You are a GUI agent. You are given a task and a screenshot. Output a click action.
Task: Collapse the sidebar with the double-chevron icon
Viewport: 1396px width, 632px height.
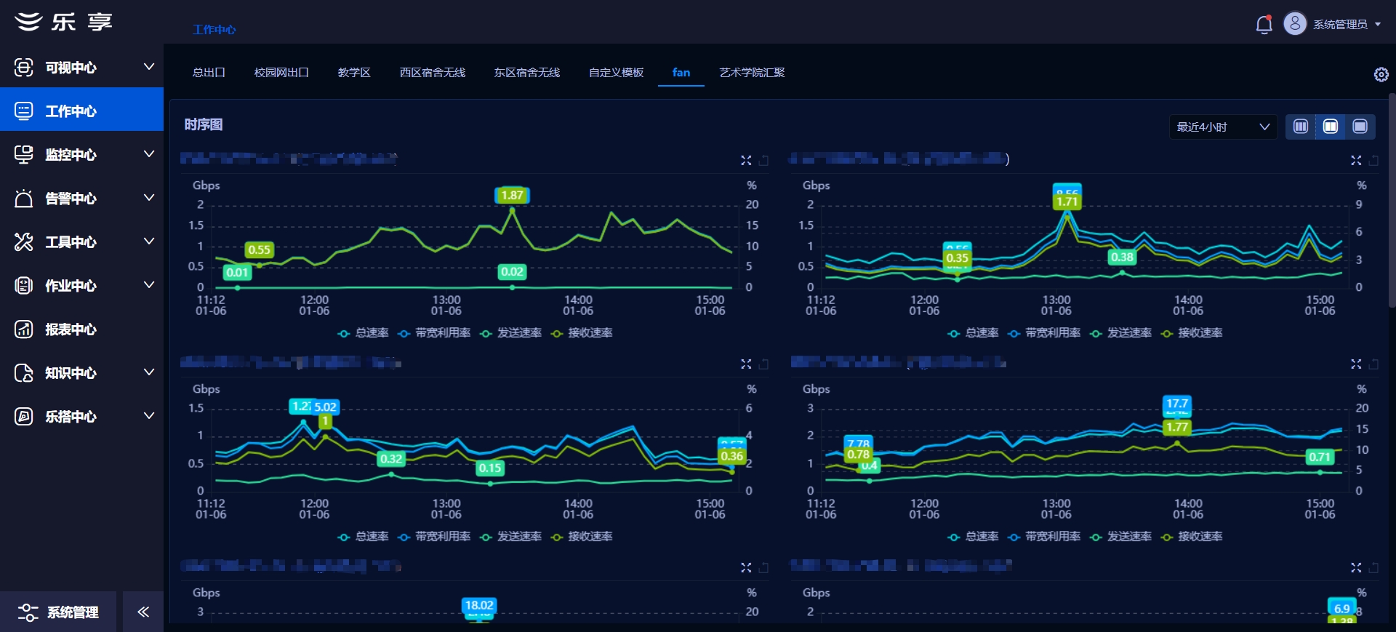click(x=143, y=612)
